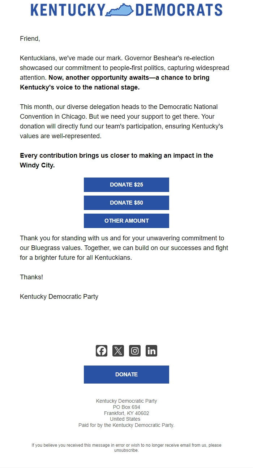
Task: Click the Frankfort, KY 40602 address line
Action: pos(126,413)
